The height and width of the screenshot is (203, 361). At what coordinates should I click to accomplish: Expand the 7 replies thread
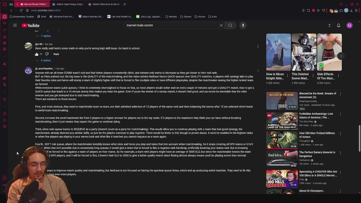click(x=43, y=36)
